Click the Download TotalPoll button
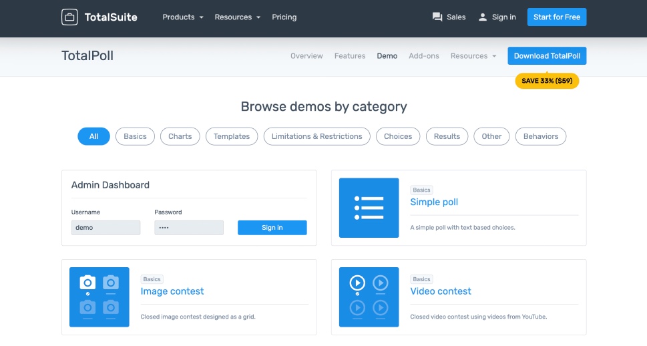 pyautogui.click(x=547, y=56)
